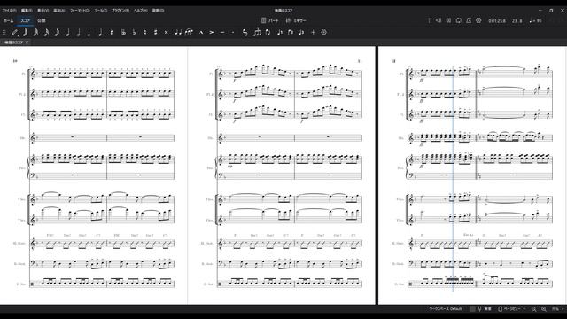Toggle loop playback
This screenshot has height=319, width=567.
coord(459,20)
